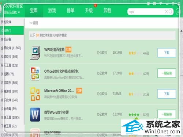Select 全部软件 (11860) category

tap(11, 48)
